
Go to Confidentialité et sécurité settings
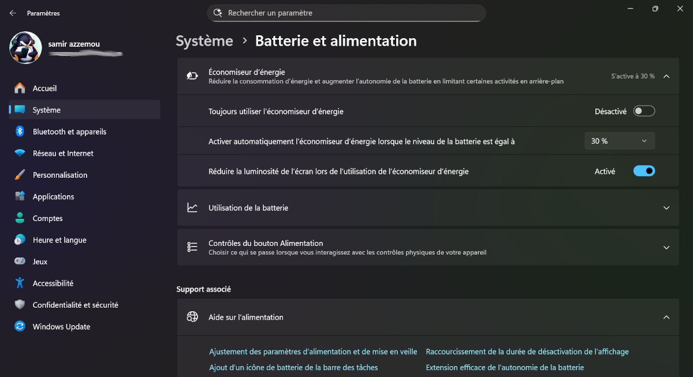(75, 305)
